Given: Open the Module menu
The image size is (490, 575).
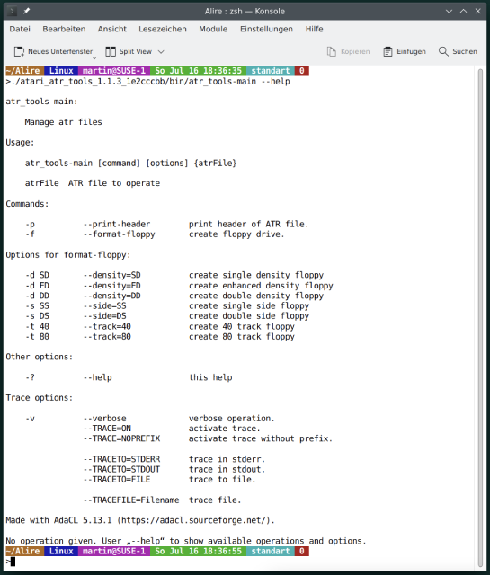Looking at the screenshot, I should (x=213, y=29).
